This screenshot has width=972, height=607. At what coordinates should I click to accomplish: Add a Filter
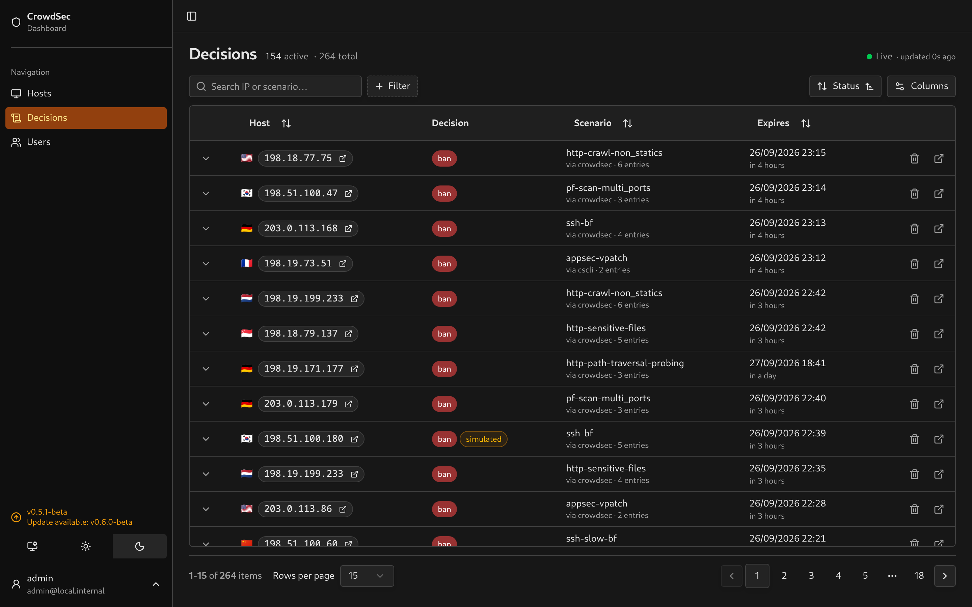(x=392, y=86)
